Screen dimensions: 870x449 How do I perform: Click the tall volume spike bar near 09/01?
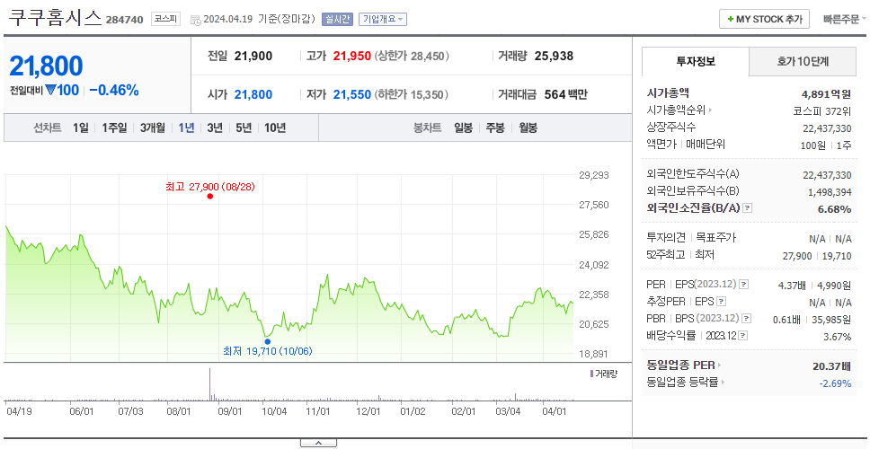(209, 384)
